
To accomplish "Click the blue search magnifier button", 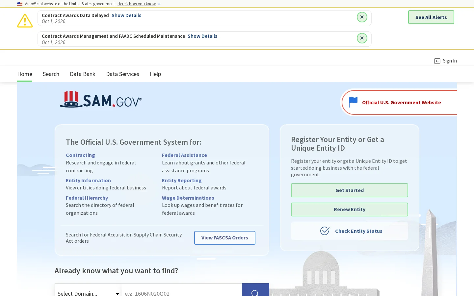I will 255,290.
